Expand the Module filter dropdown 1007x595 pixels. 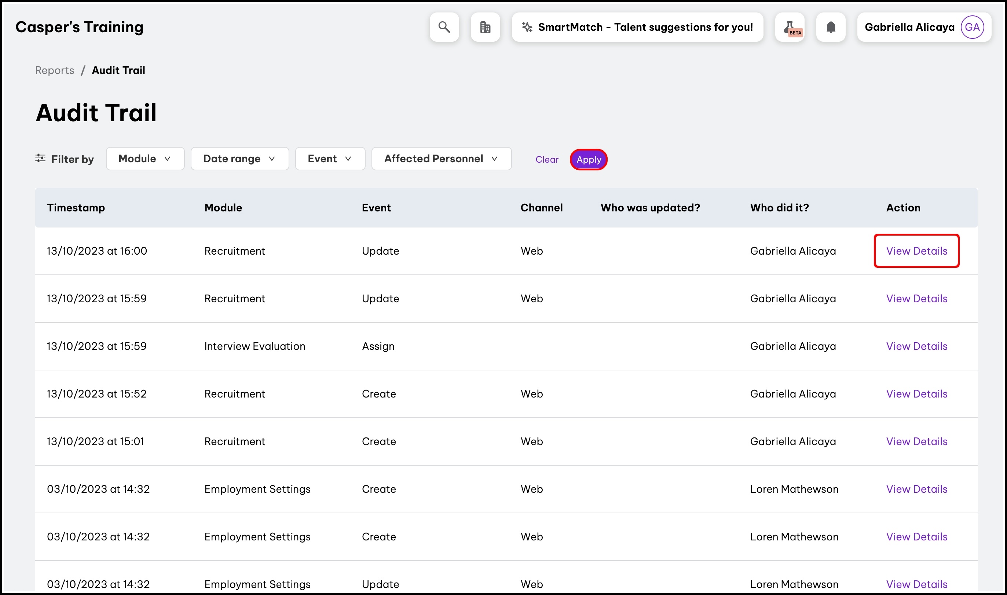point(145,159)
